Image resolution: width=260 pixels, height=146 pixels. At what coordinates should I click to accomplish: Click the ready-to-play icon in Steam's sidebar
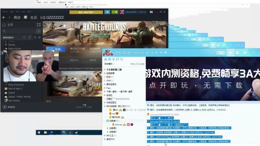point(39,38)
